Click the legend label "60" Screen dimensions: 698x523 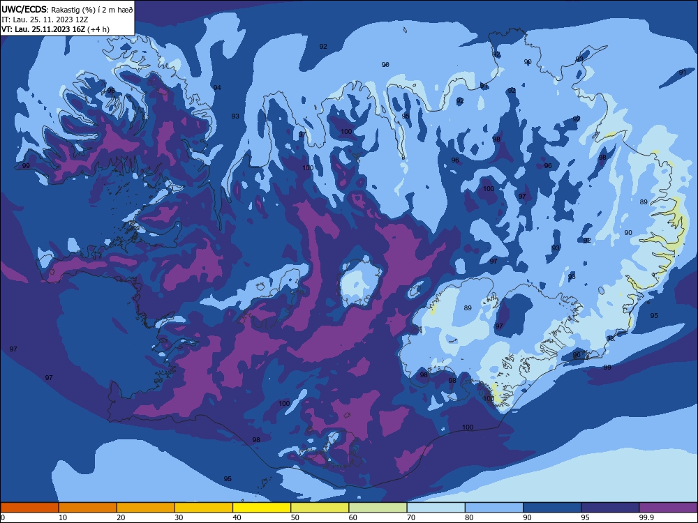[353, 517]
